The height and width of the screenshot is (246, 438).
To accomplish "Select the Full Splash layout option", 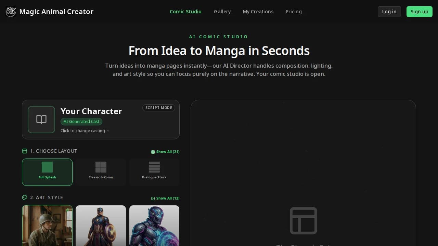I will pyautogui.click(x=47, y=172).
